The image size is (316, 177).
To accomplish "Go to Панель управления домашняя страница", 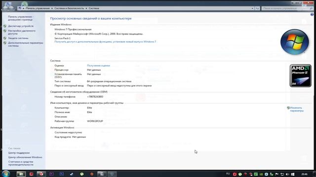I will pos(21,18).
